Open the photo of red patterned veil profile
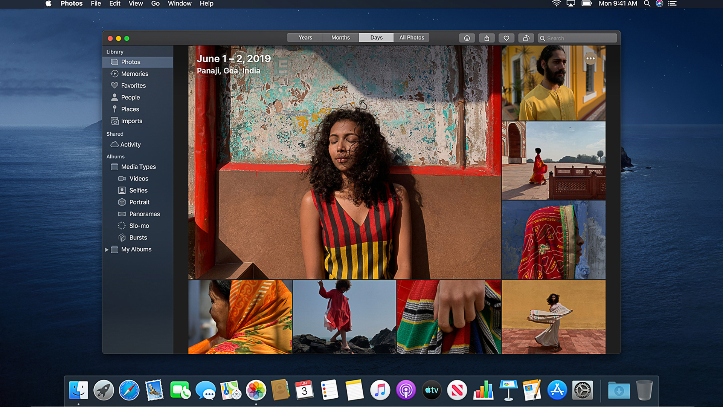723x407 pixels. [x=554, y=240]
